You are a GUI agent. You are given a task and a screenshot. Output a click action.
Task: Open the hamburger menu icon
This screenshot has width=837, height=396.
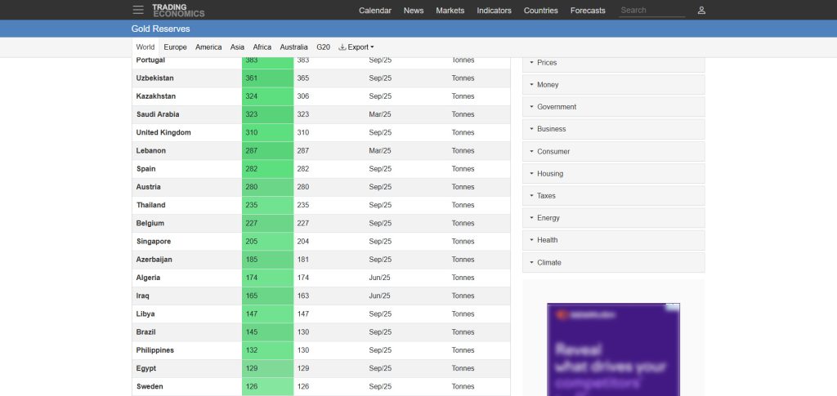coord(138,10)
